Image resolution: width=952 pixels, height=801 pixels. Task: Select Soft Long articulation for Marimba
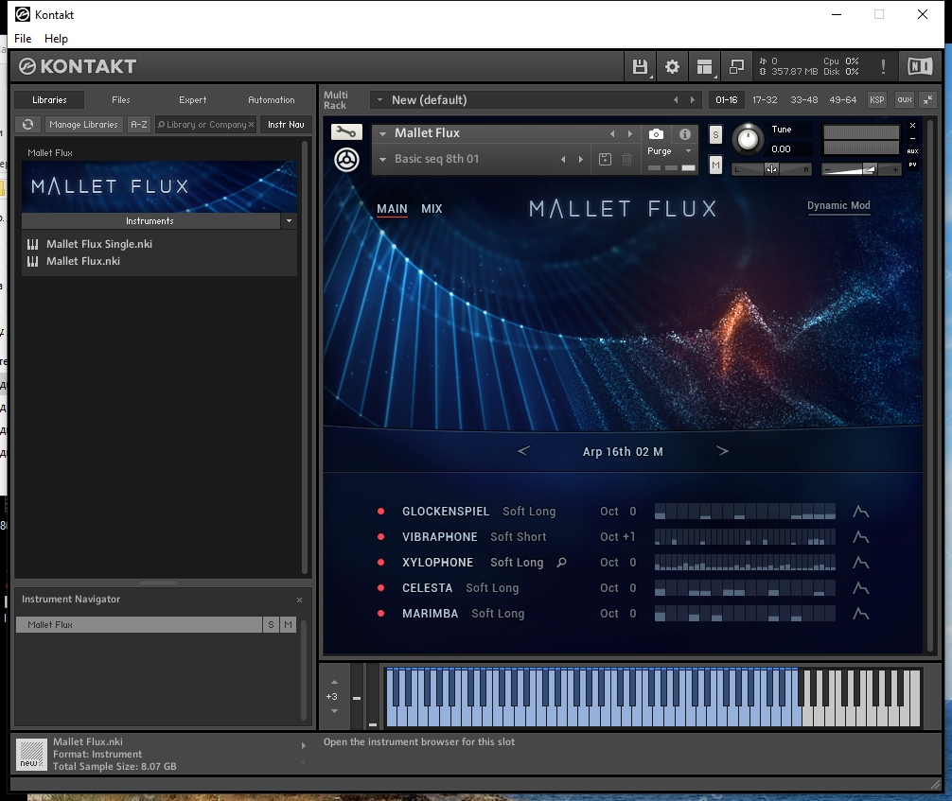click(498, 614)
